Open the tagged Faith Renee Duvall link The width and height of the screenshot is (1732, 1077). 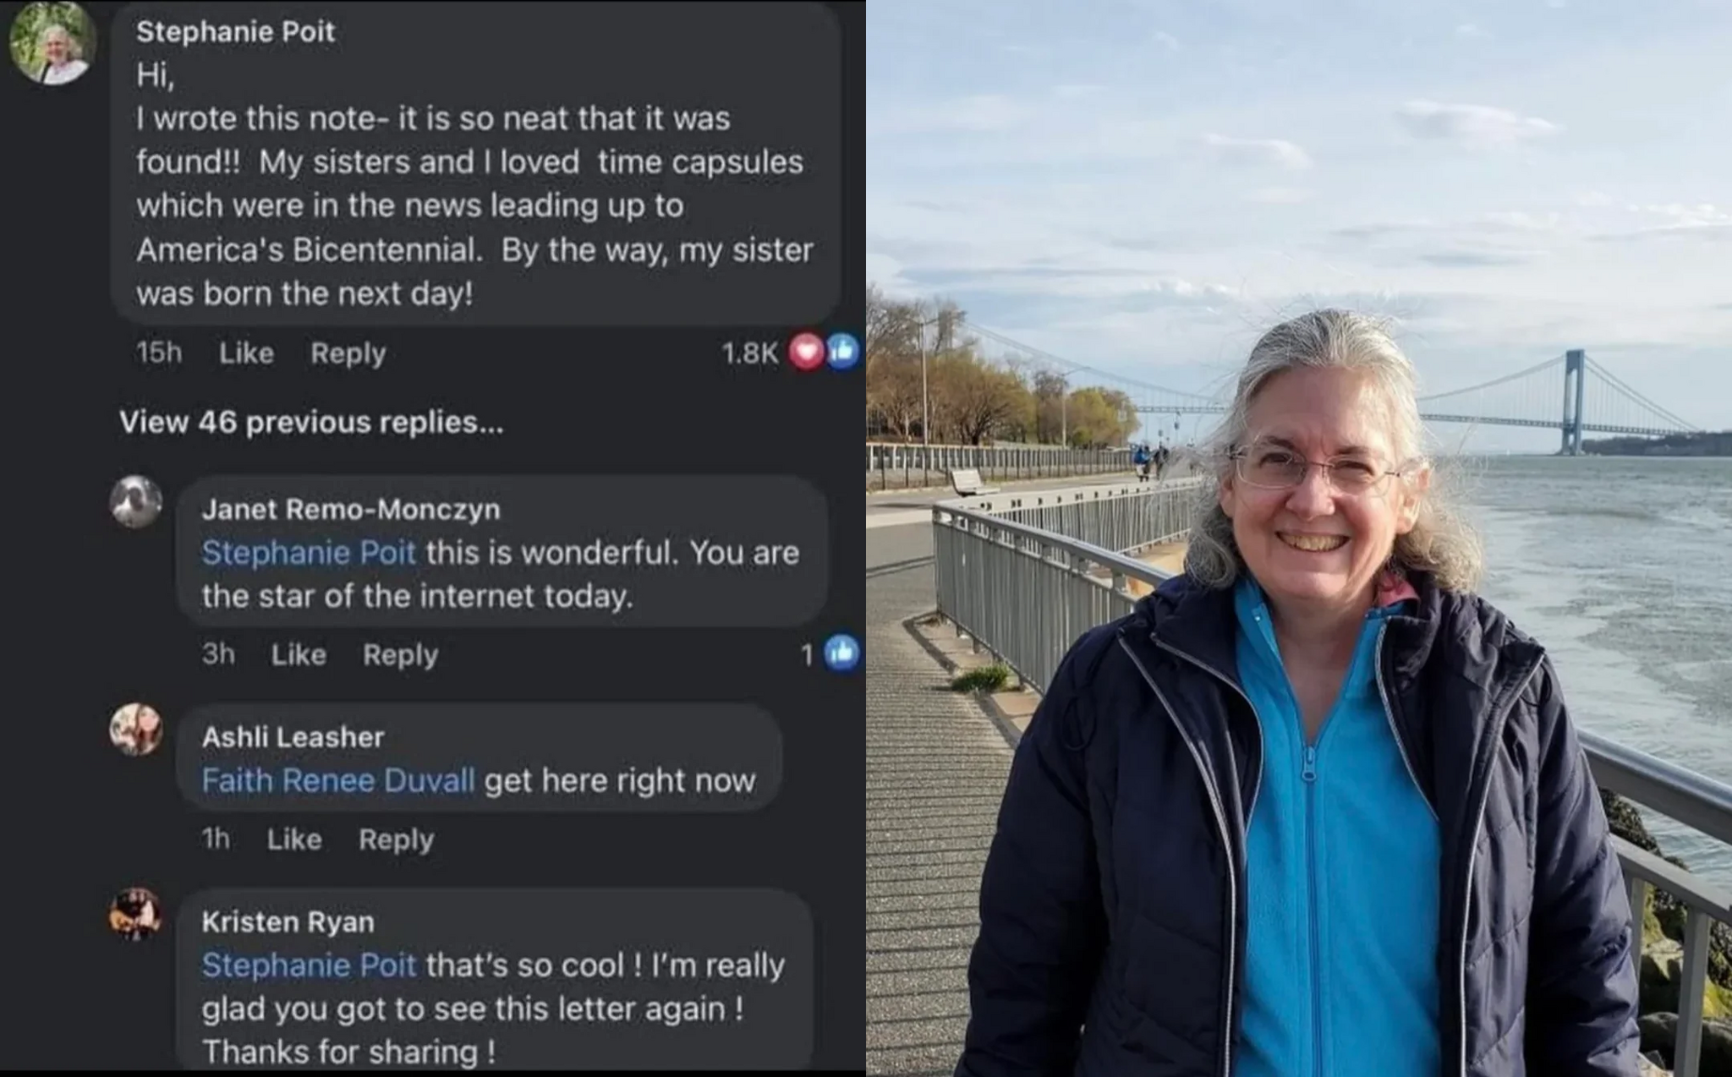point(338,780)
